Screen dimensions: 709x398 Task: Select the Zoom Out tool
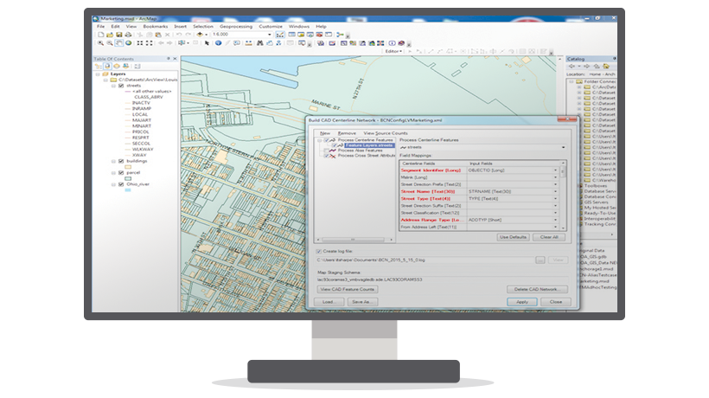coord(110,43)
